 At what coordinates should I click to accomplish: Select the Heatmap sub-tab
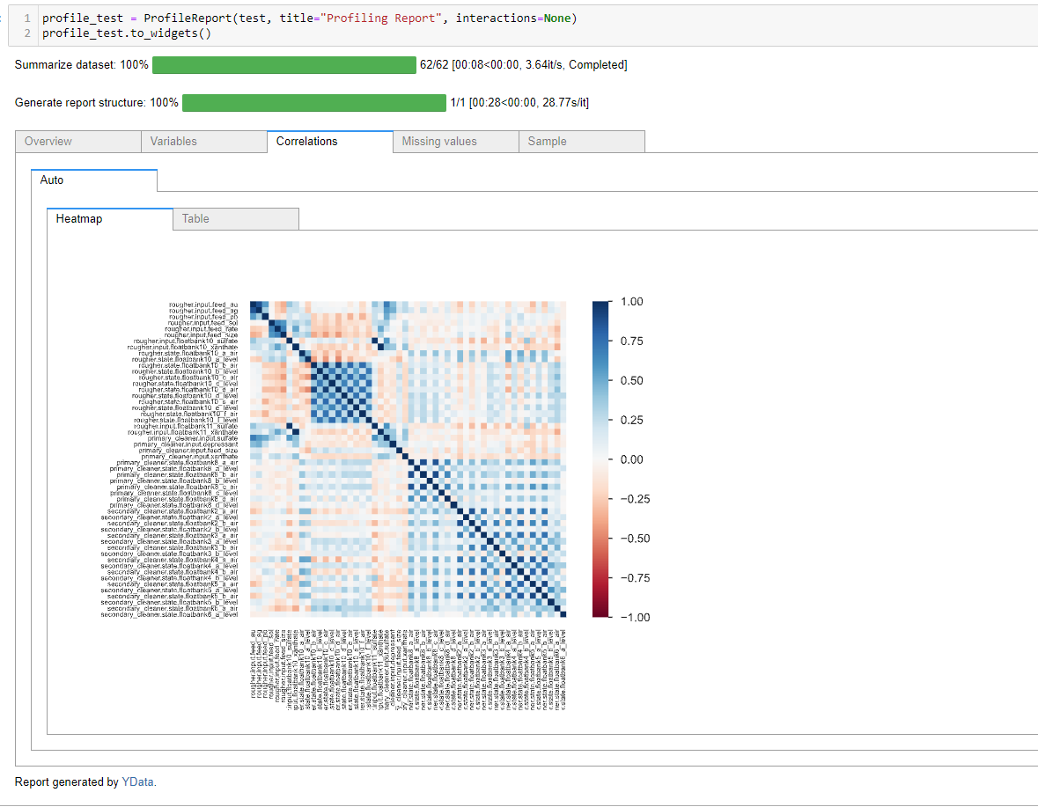tap(78, 218)
